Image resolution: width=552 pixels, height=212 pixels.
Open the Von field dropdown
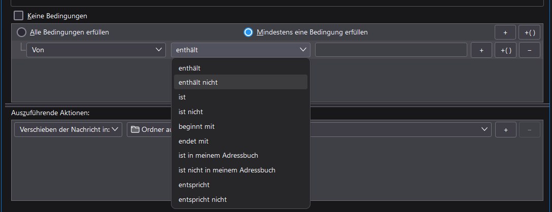96,50
